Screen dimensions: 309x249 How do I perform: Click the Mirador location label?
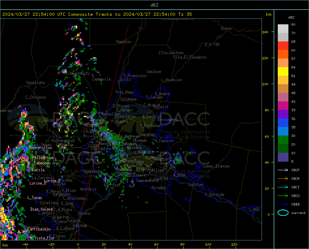(158, 188)
